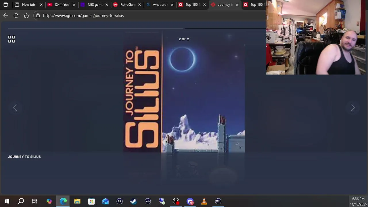
Task: Open Task View in taskbar
Action: [34, 201]
